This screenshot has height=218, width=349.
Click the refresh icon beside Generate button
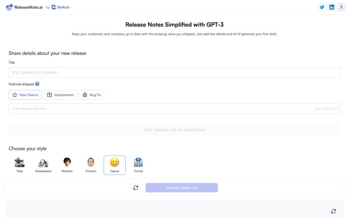click(136, 187)
